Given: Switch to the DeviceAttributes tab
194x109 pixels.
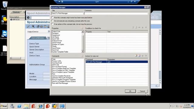Looking at the screenshot, I should click(x=38, y=38).
